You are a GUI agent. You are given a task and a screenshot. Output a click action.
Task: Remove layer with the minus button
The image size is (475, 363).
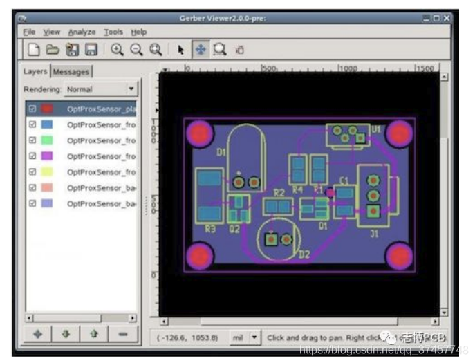pyautogui.click(x=122, y=334)
